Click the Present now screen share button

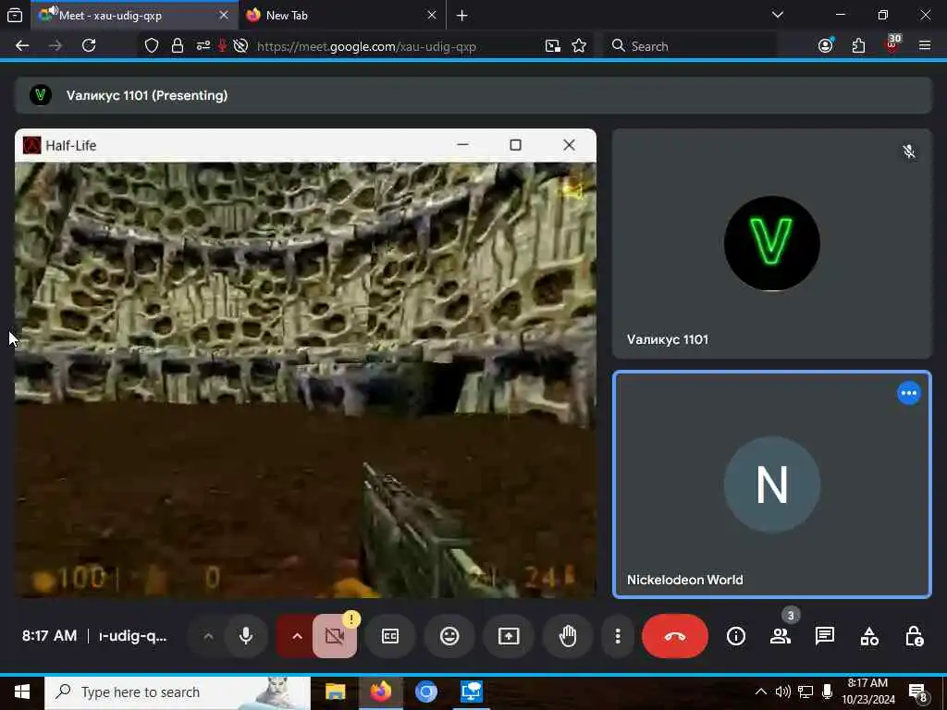(x=509, y=636)
